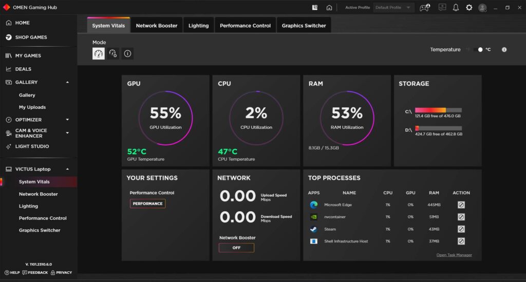Viewport: 526px width, 282px height.
Task: Open Gallery subitem in sidebar
Action: (27, 95)
